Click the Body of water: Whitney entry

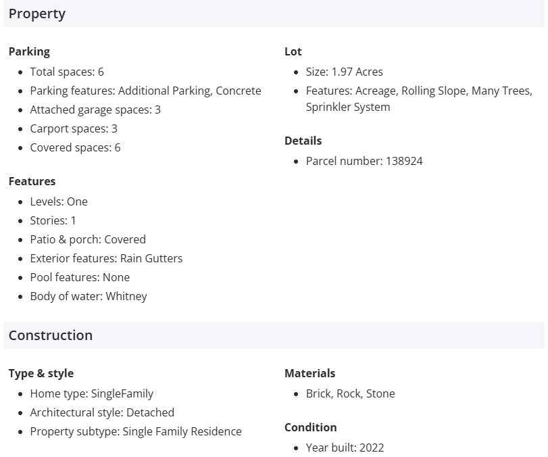[x=89, y=296]
